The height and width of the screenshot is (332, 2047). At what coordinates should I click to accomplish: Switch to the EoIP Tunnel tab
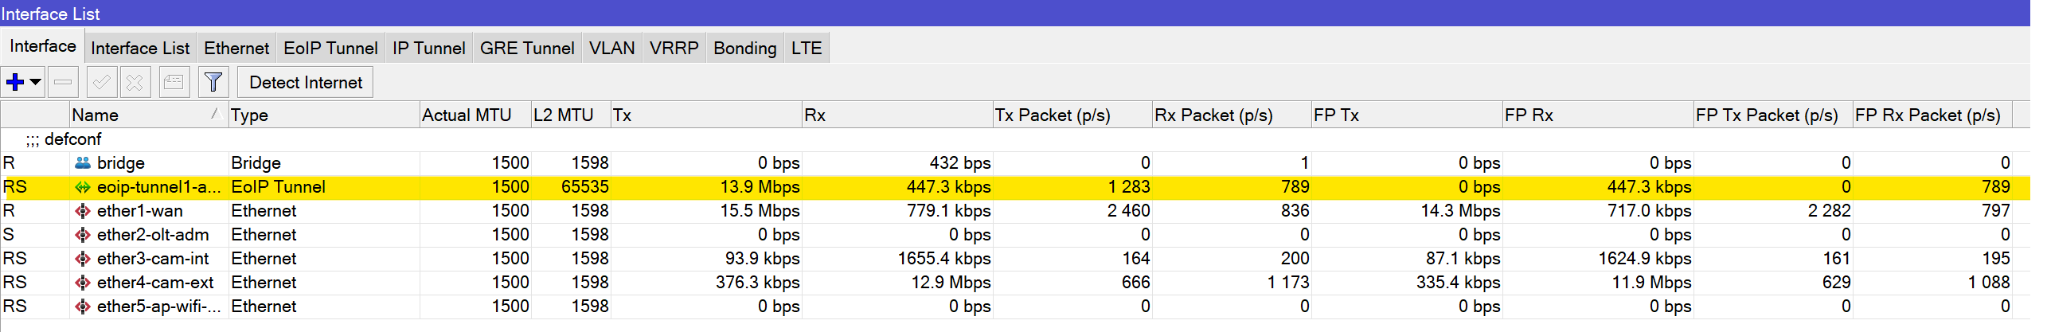coord(330,48)
